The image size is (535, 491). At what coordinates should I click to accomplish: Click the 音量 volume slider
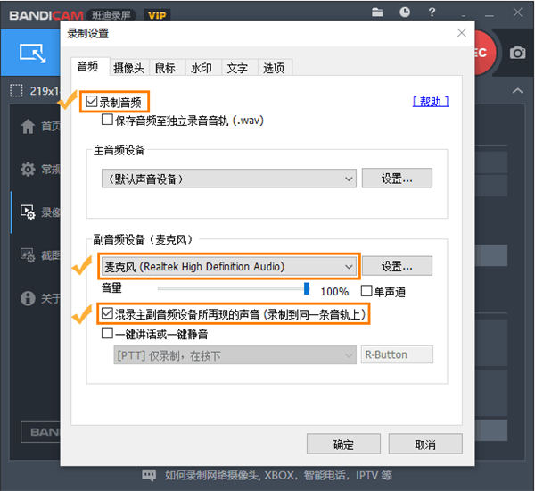[232, 288]
